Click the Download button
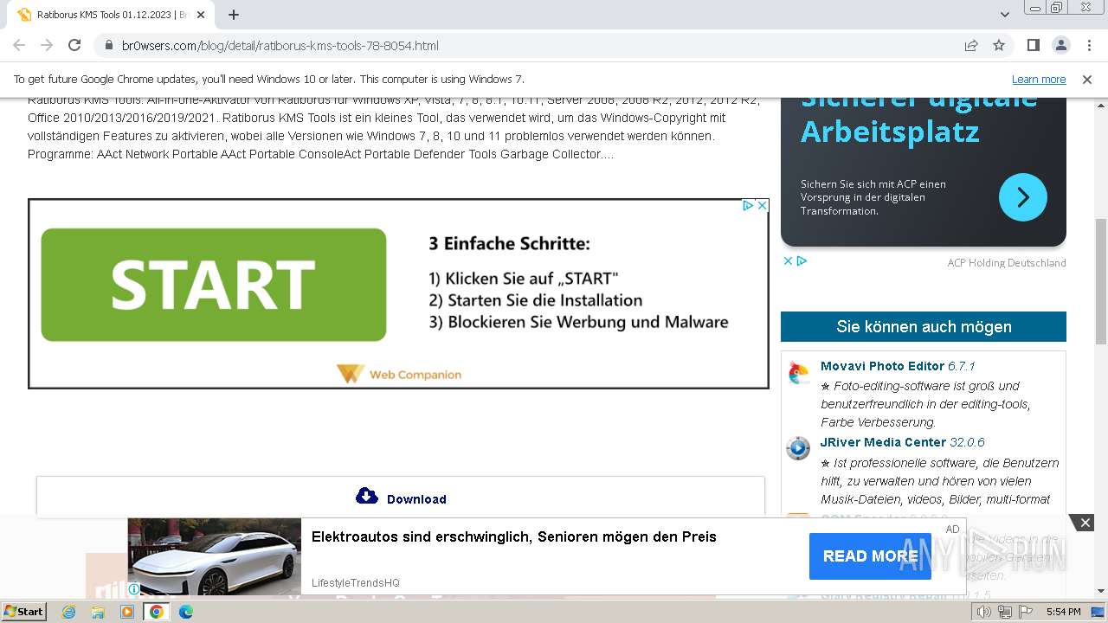Viewport: 1108px width, 623px height. [x=401, y=497]
